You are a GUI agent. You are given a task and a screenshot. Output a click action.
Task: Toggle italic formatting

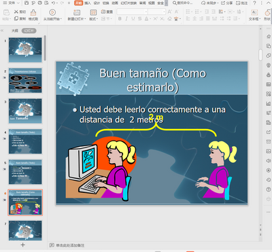[126, 19]
